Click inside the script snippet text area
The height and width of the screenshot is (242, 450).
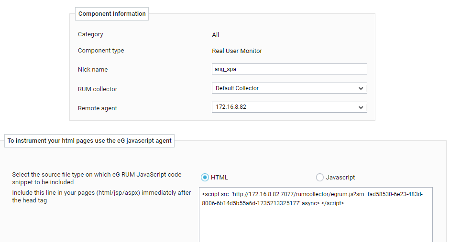(316, 215)
